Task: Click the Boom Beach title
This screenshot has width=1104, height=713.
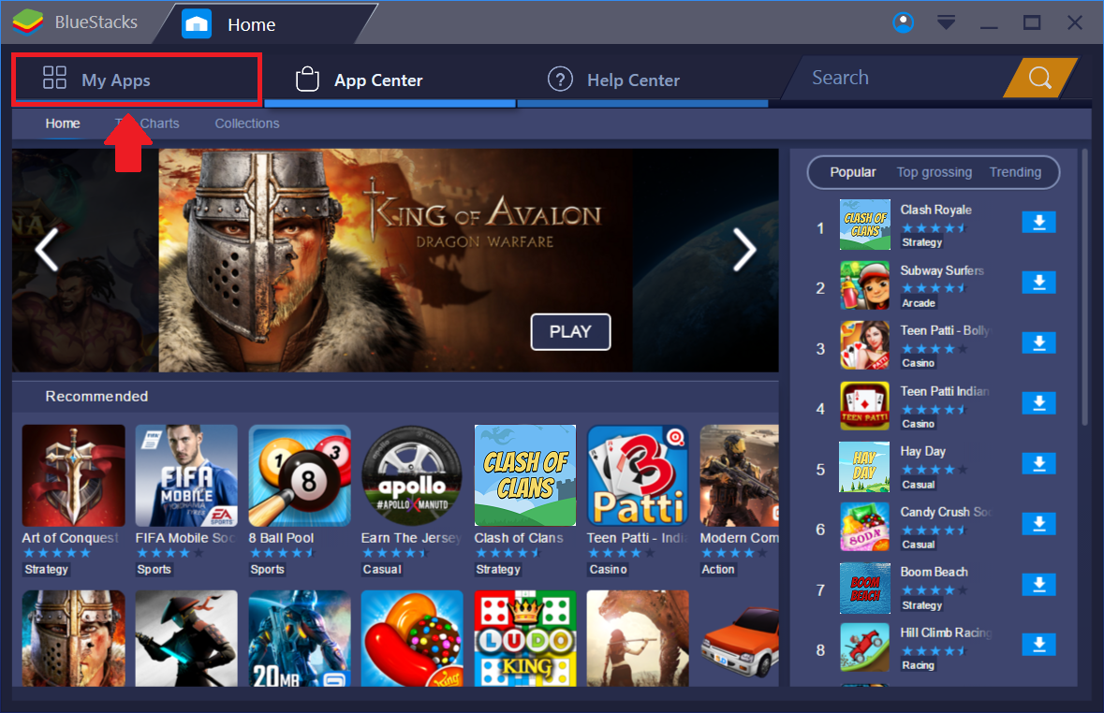Action: [x=934, y=573]
